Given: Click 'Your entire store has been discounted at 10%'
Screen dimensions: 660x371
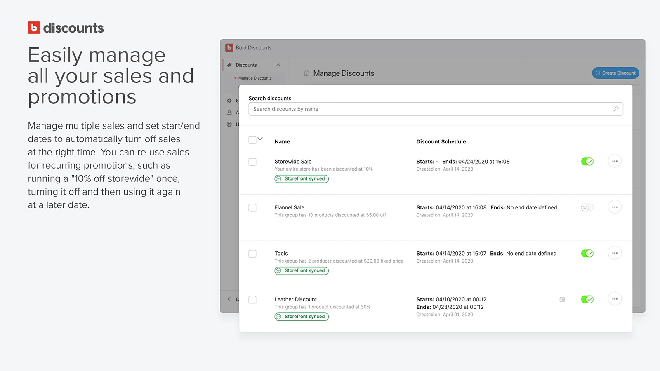Looking at the screenshot, I should point(324,169).
